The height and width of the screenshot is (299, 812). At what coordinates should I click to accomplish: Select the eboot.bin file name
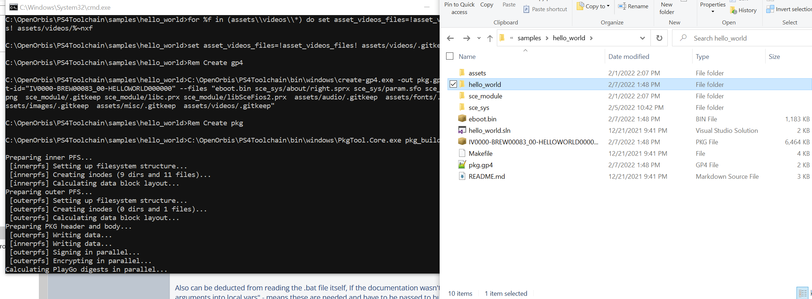point(482,119)
